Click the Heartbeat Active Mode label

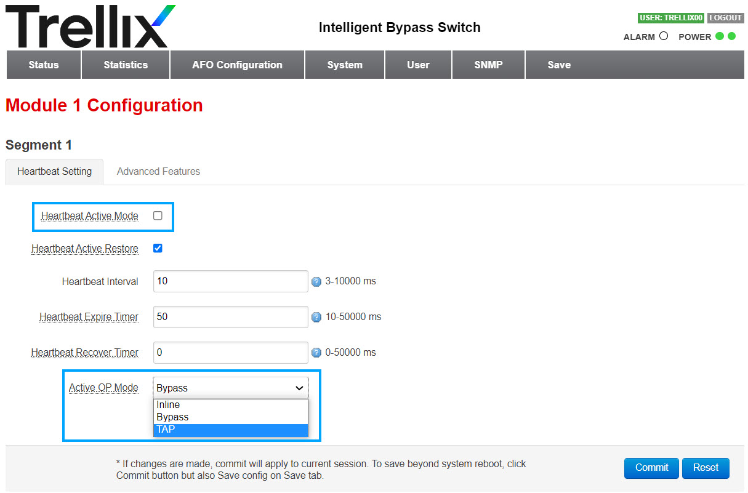90,216
